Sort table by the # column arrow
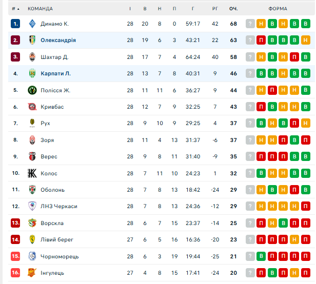This screenshot has height=284, width=316. [x=15, y=9]
